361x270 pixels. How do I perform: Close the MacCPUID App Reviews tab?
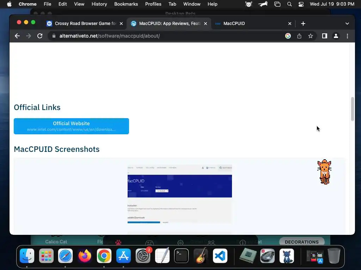(x=206, y=24)
